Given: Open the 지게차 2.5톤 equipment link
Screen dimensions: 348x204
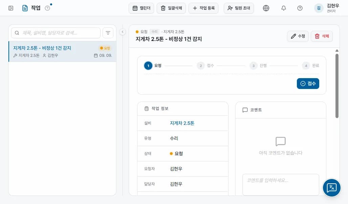Looking at the screenshot, I should coord(182,123).
